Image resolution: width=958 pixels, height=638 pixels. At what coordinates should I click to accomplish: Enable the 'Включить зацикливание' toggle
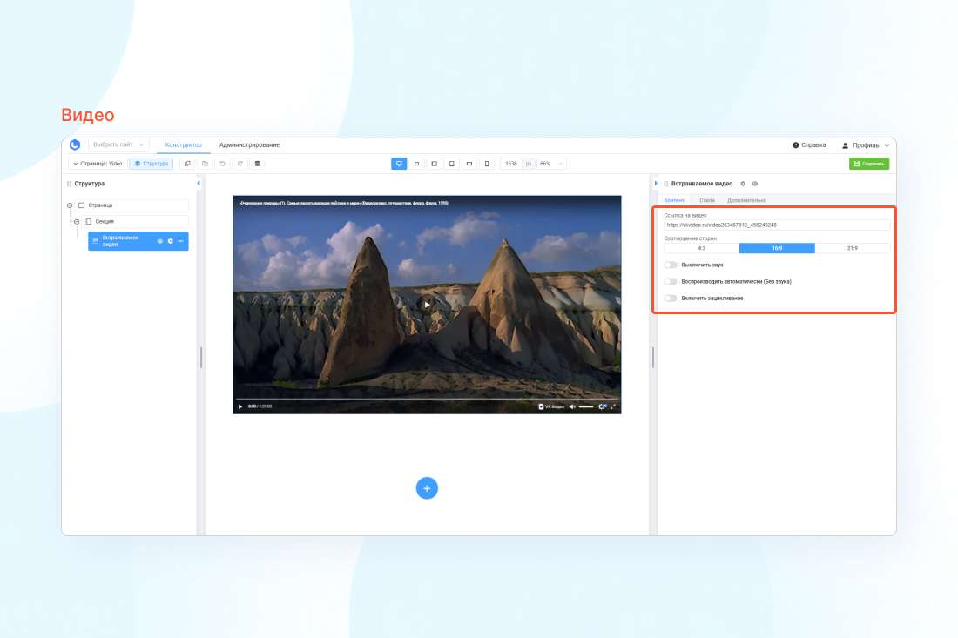671,299
